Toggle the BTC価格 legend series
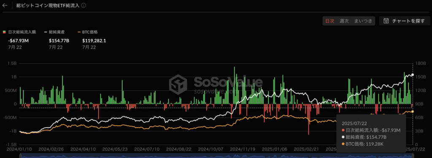Image resolution: width=432 pixels, height=158 pixels. [88, 32]
